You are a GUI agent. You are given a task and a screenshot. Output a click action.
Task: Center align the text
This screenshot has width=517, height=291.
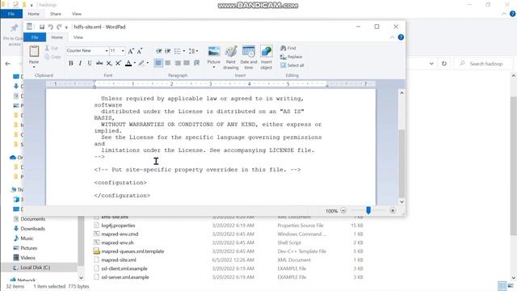pyautogui.click(x=168, y=63)
